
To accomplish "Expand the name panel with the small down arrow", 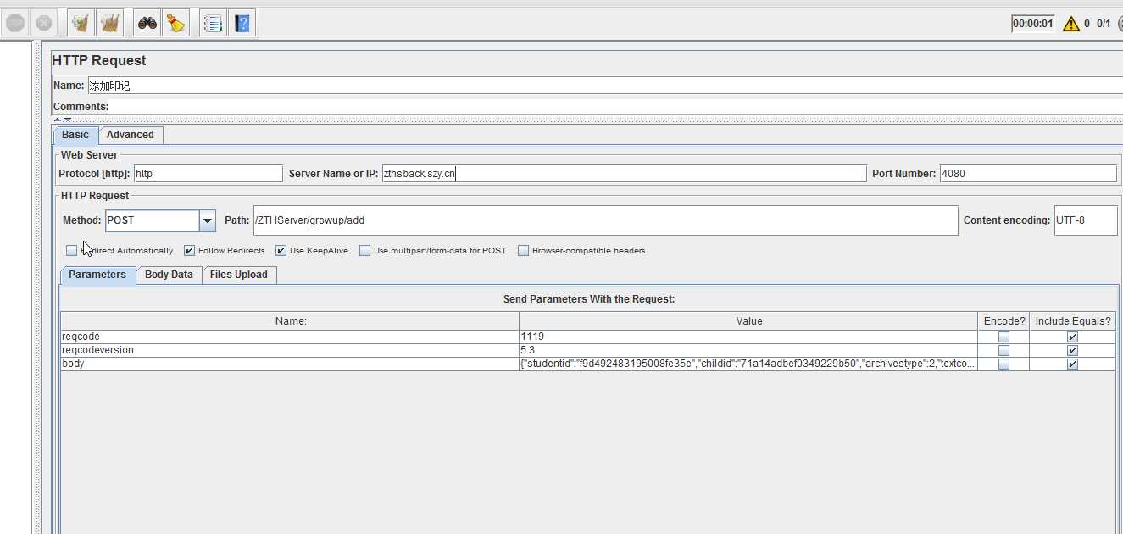I will click(68, 120).
